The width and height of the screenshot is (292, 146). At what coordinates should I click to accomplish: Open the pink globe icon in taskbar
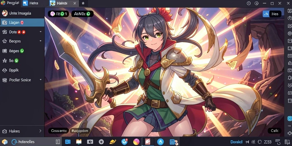[x=136, y=142]
